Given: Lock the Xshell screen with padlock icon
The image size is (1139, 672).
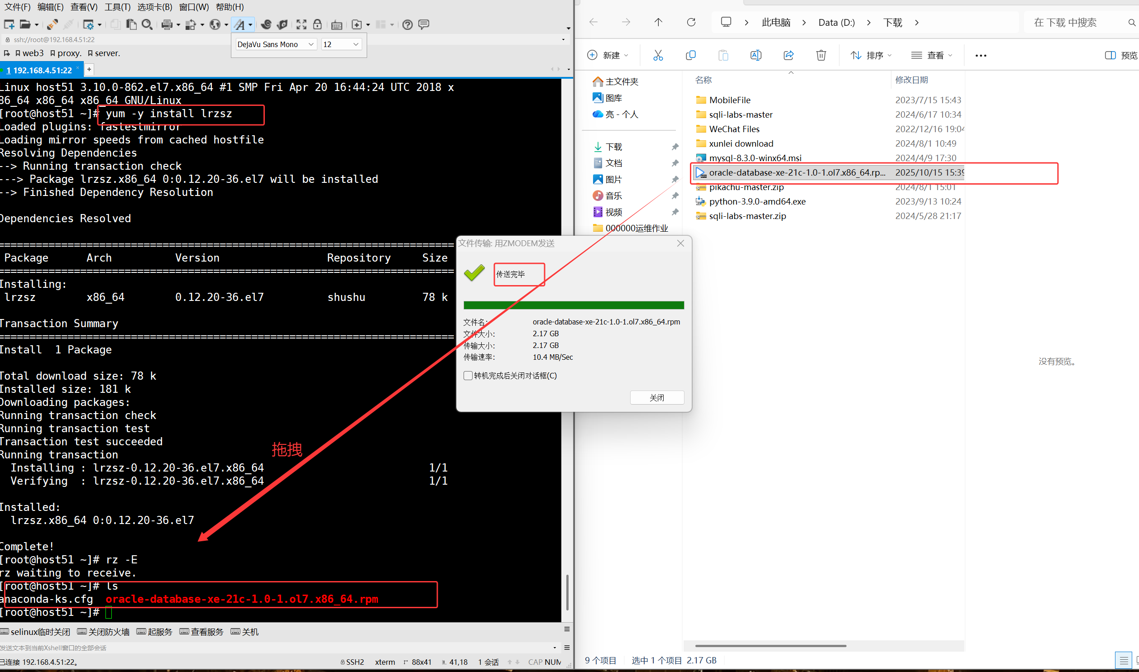Looking at the screenshot, I should click(317, 24).
